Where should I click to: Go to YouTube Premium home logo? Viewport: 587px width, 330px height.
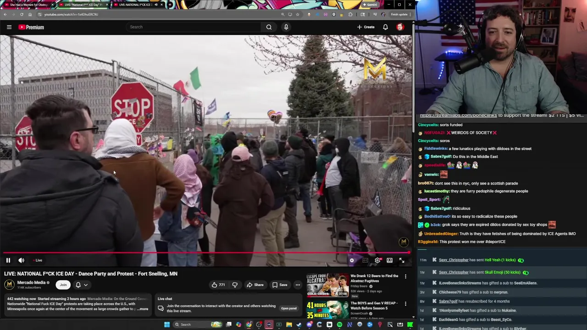[x=31, y=27]
